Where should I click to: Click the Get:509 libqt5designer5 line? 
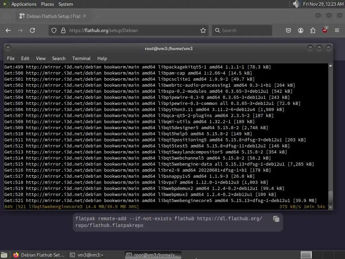click(x=136, y=128)
